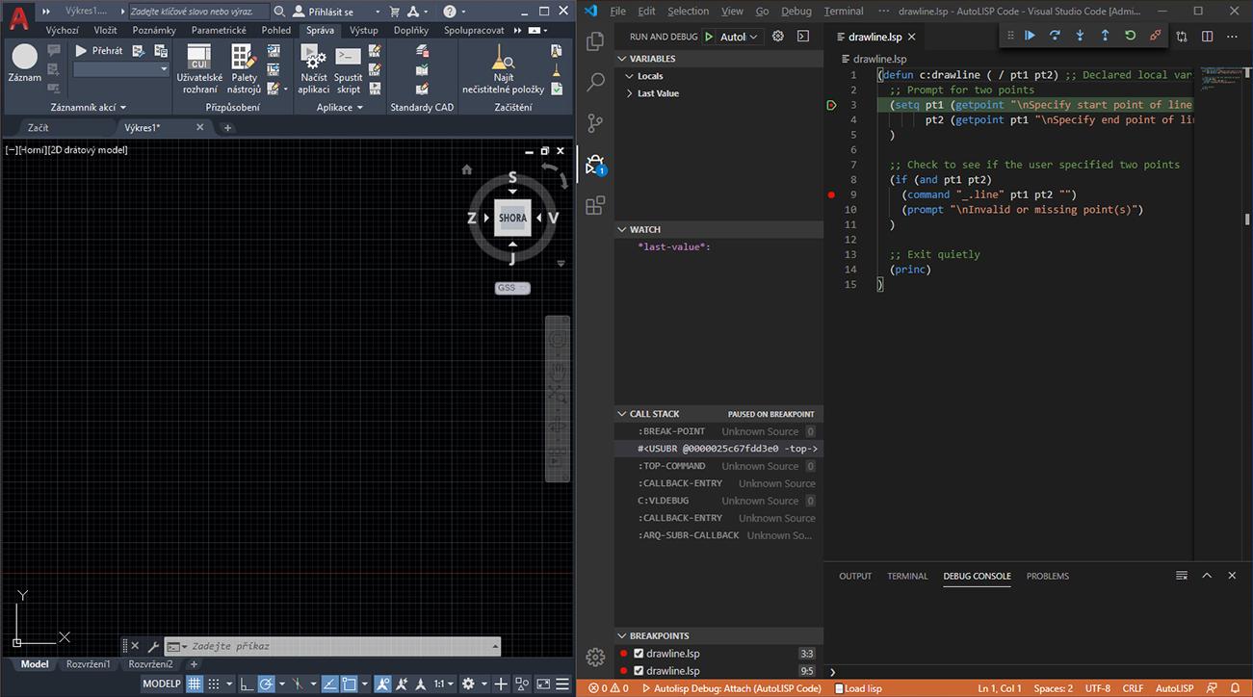Click Spustit skript in AutoCAD ribbon

click(349, 68)
